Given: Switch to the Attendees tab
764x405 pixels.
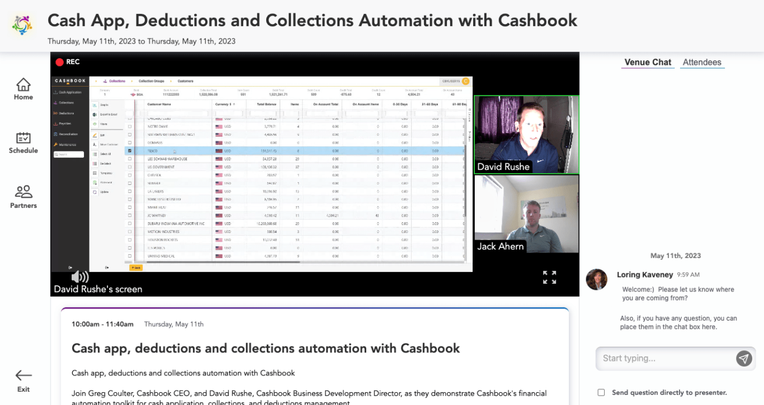Looking at the screenshot, I should coord(702,62).
